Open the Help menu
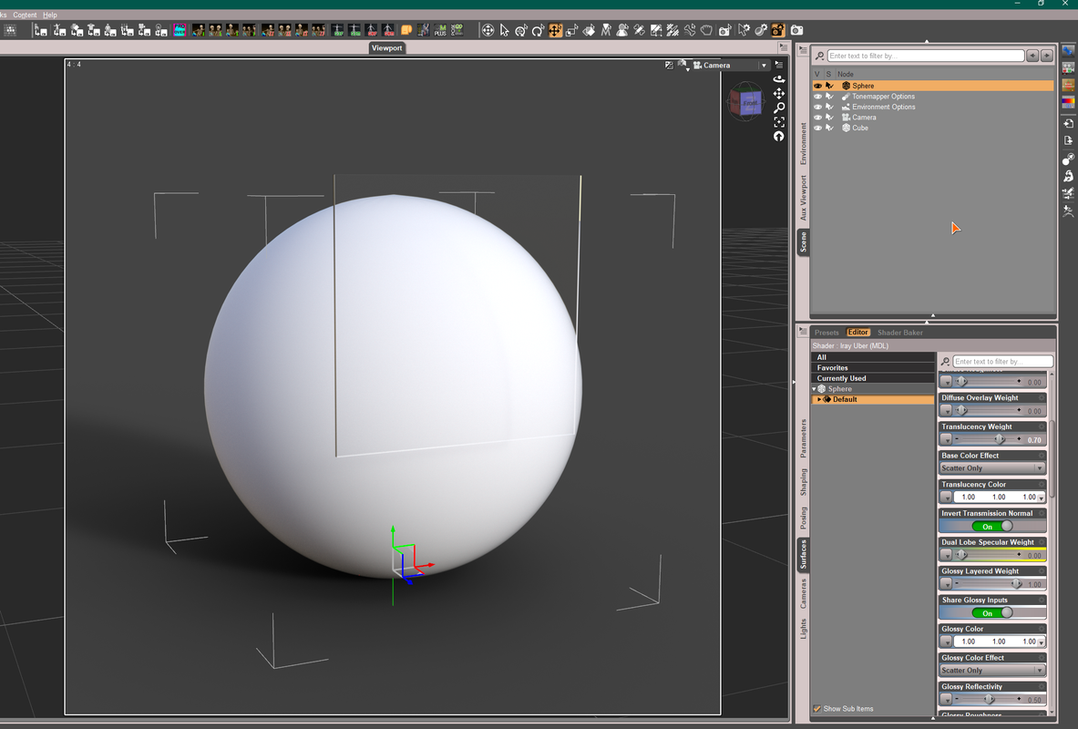1078x729 pixels. pyautogui.click(x=50, y=15)
